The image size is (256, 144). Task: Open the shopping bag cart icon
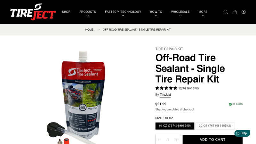point(235,12)
